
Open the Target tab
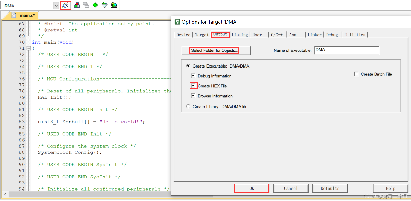tap(202, 35)
